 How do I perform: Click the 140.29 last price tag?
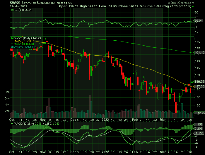199,82
